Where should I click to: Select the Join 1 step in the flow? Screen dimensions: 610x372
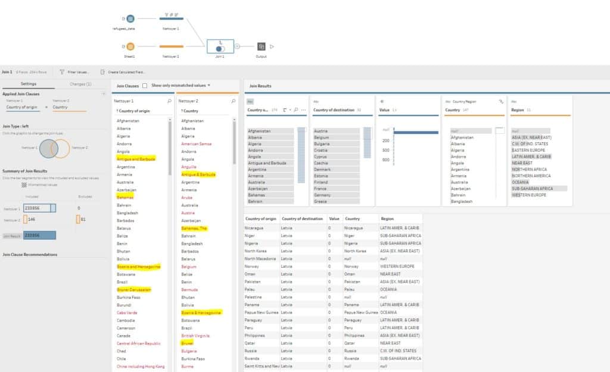[x=220, y=46]
